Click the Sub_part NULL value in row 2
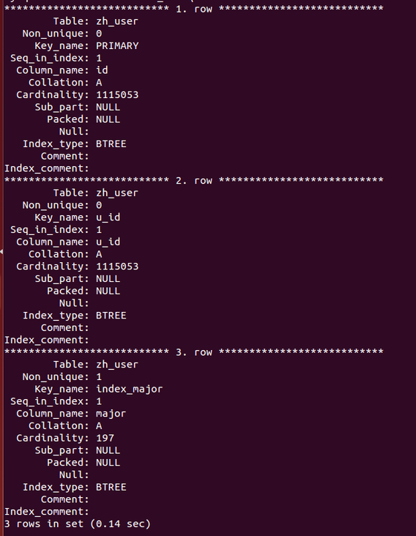The width and height of the screenshot is (416, 536). click(108, 278)
